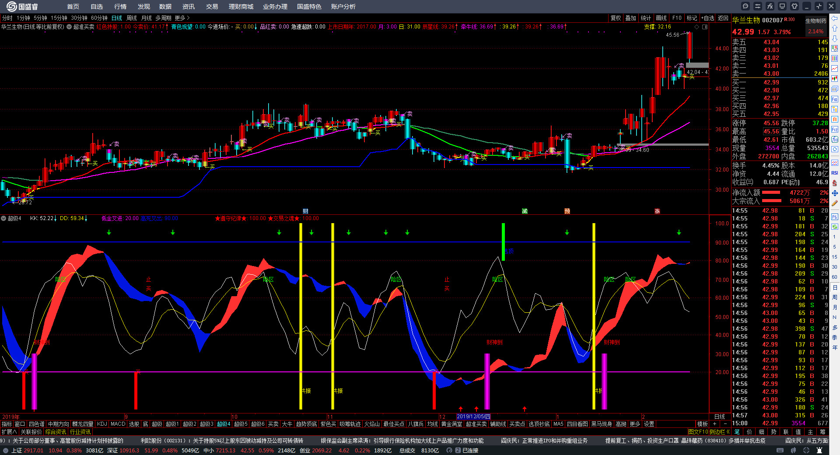The image size is (840, 455).
Task: Toggle 叠加 overlay option
Action: (631, 18)
